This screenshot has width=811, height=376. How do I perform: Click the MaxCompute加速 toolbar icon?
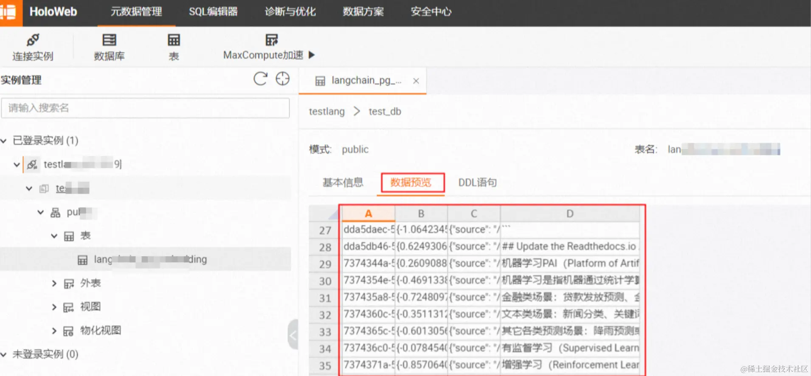[x=272, y=40]
